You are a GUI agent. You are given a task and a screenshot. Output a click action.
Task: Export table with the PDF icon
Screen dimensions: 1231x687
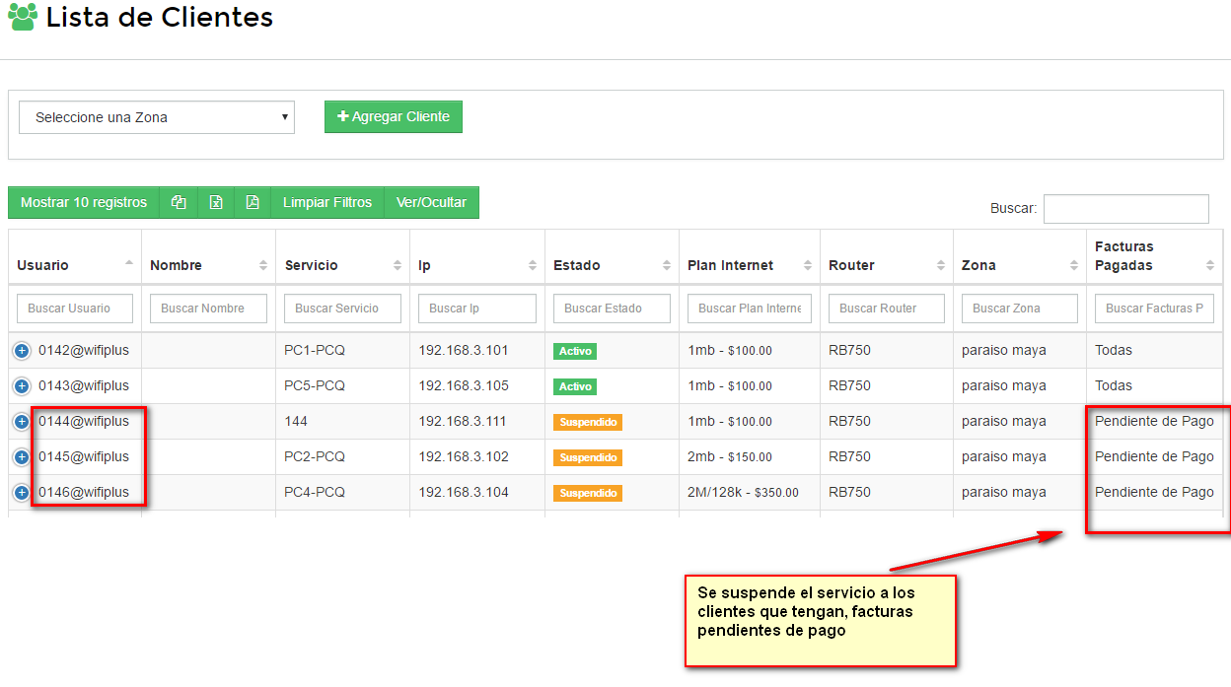[253, 203]
